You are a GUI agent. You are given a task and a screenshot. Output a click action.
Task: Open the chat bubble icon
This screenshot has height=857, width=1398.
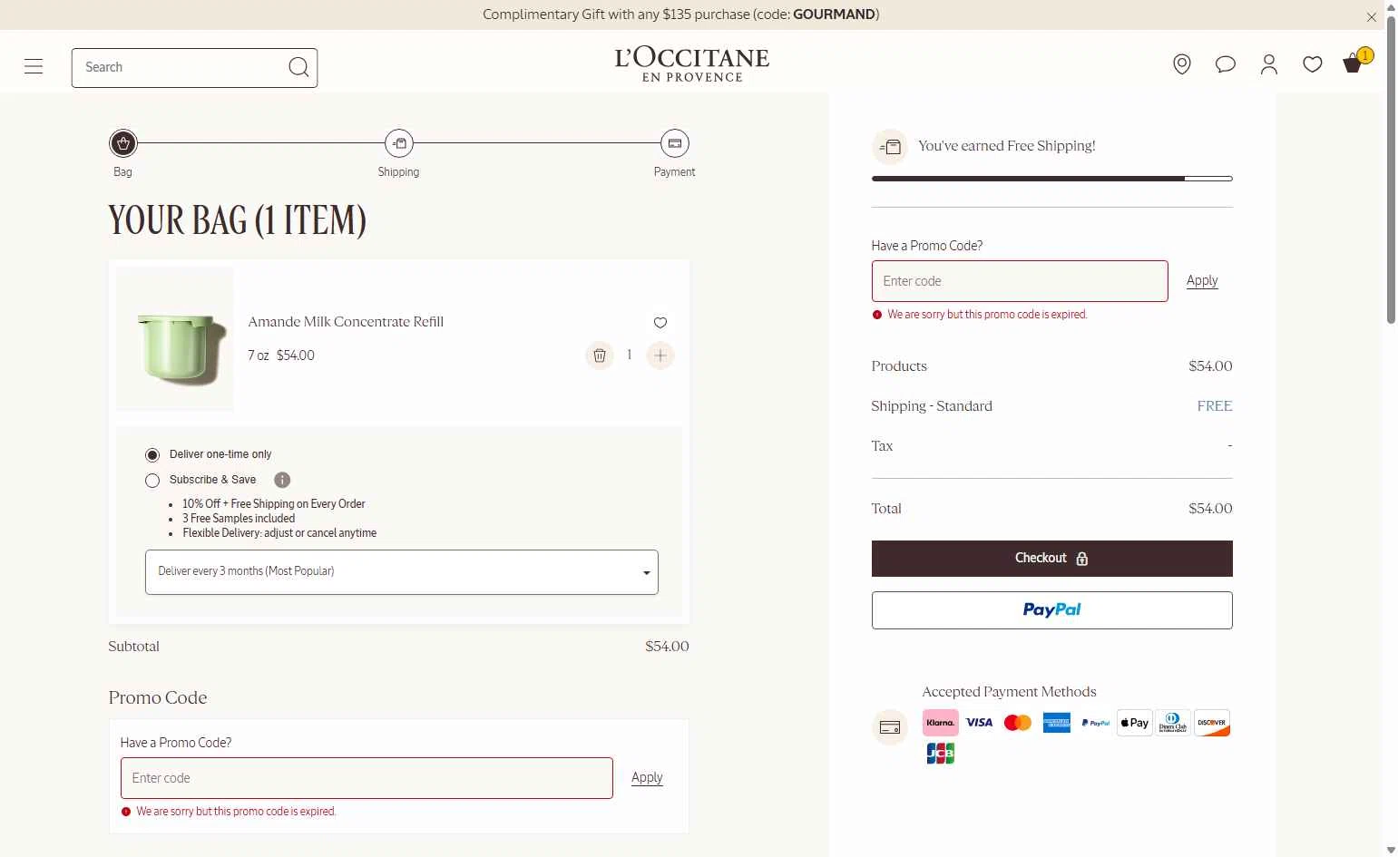1226,64
